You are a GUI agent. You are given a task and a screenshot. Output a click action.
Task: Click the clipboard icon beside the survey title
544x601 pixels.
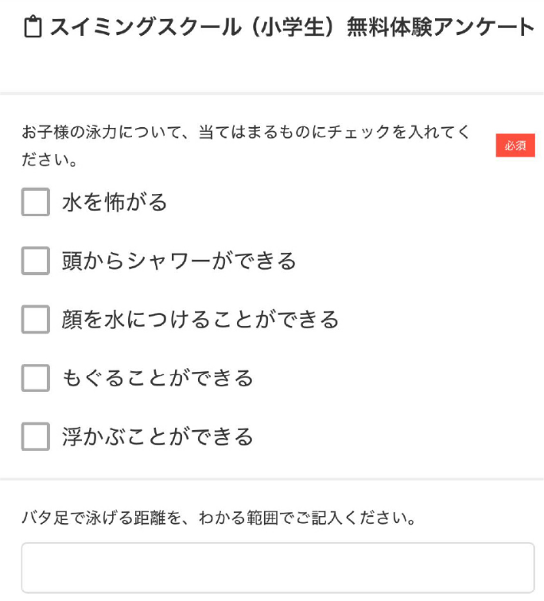pos(32,29)
